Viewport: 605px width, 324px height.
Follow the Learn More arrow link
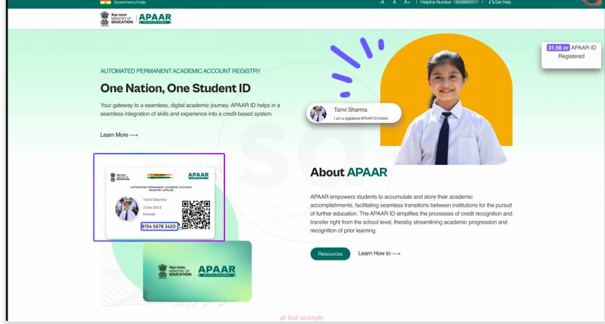(119, 135)
